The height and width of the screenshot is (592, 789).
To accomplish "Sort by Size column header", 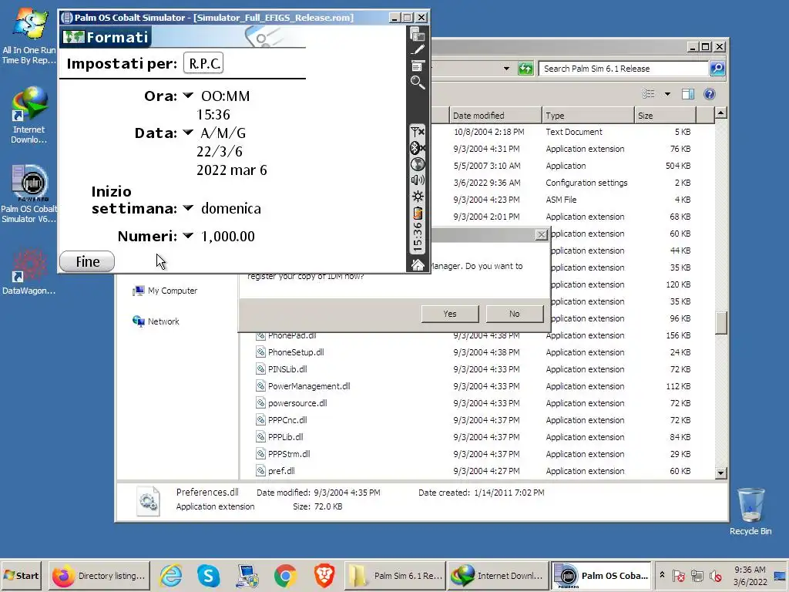I will point(665,116).
